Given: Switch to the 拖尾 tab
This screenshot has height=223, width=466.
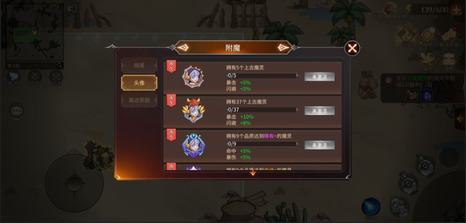Looking at the screenshot, I should click(x=139, y=65).
